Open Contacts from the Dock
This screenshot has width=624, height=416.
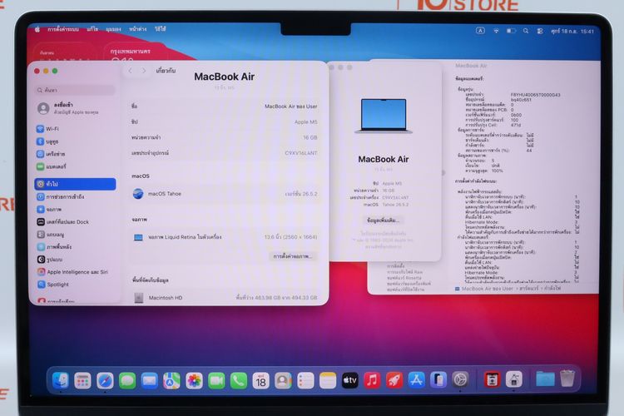[x=283, y=380]
